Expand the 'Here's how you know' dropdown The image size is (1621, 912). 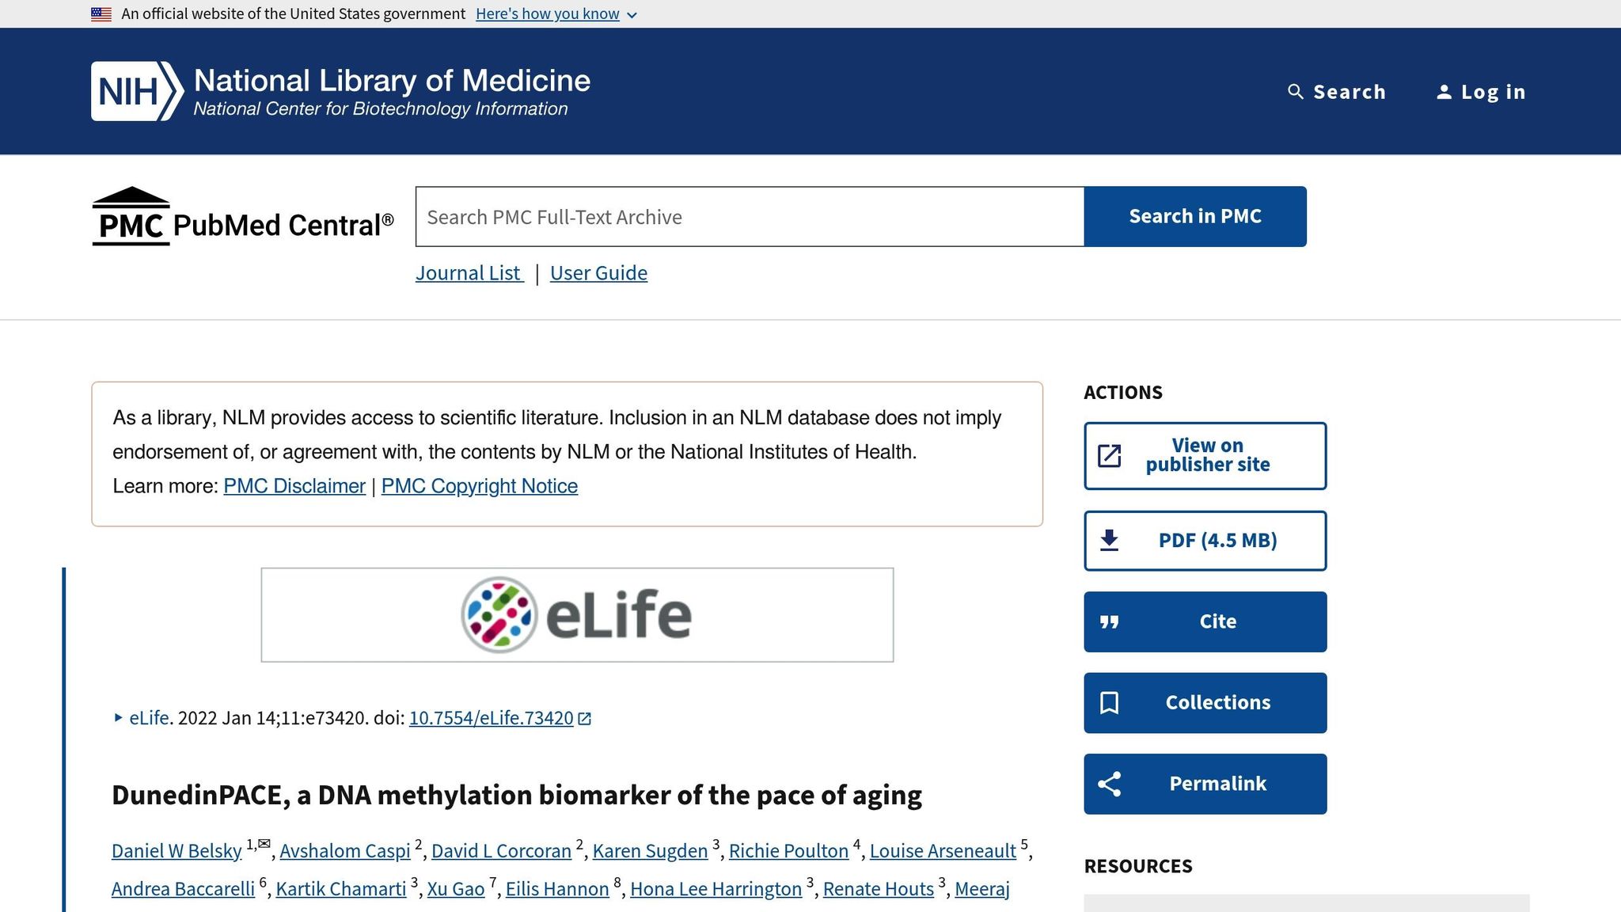click(556, 14)
